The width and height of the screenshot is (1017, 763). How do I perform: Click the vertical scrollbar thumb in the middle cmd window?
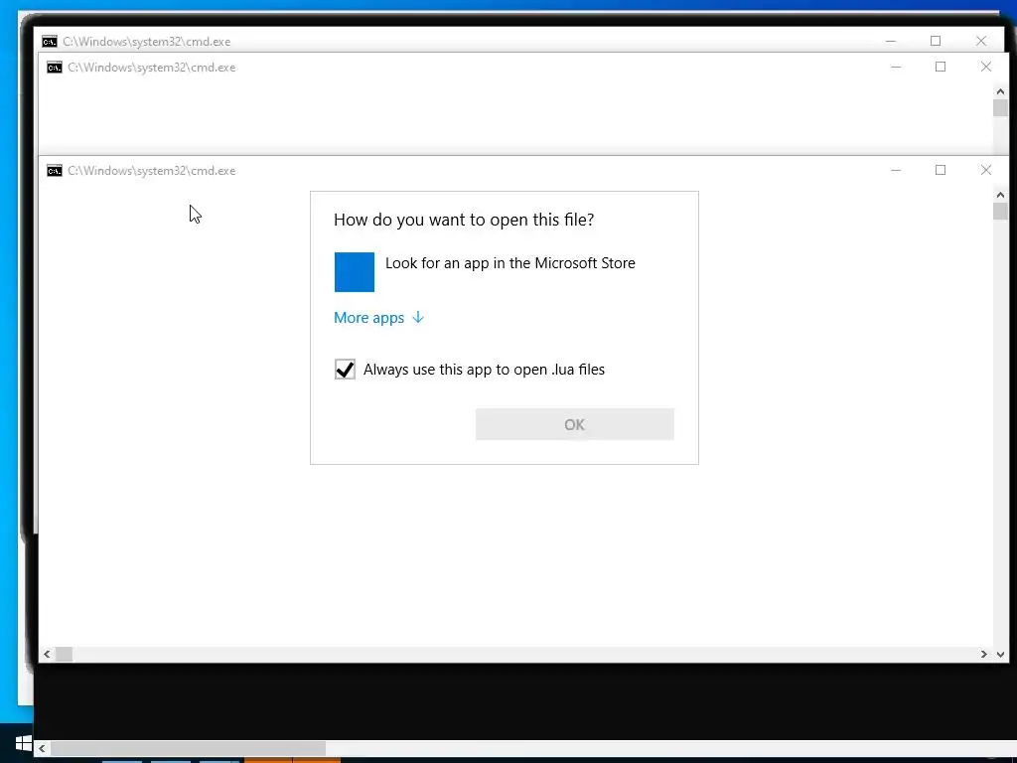[x=1000, y=107]
